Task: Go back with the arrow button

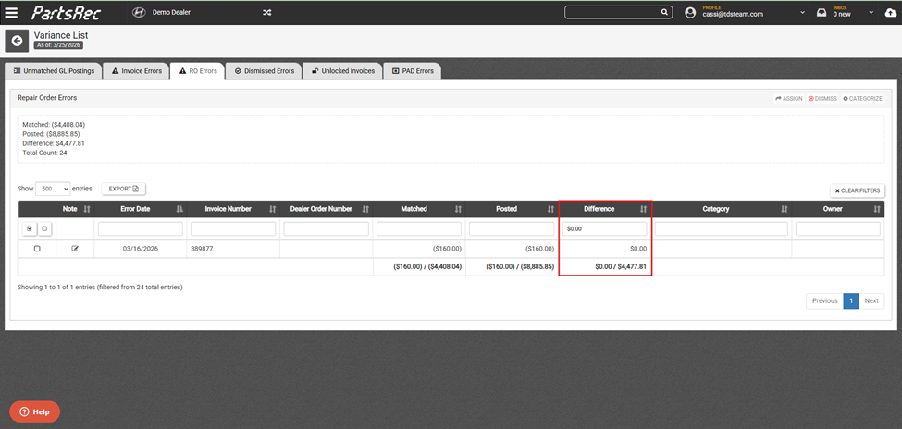Action: pos(17,41)
